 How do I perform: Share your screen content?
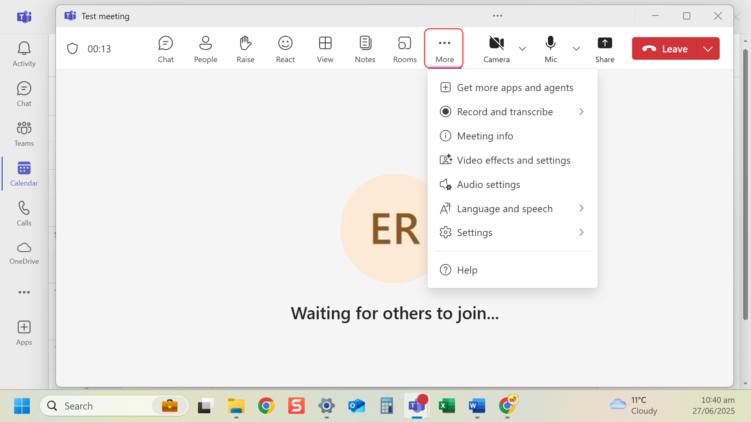(605, 49)
